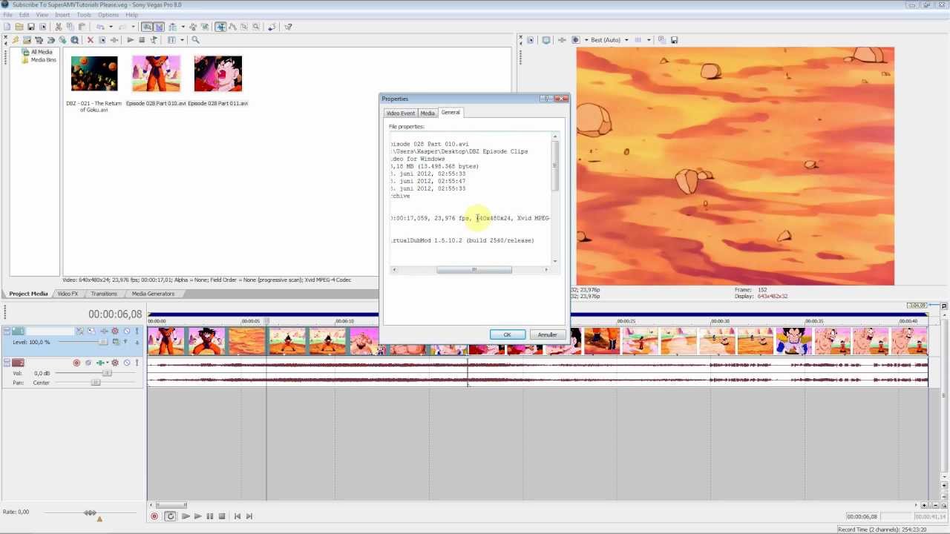Click the Open project folder icon

pos(19,27)
